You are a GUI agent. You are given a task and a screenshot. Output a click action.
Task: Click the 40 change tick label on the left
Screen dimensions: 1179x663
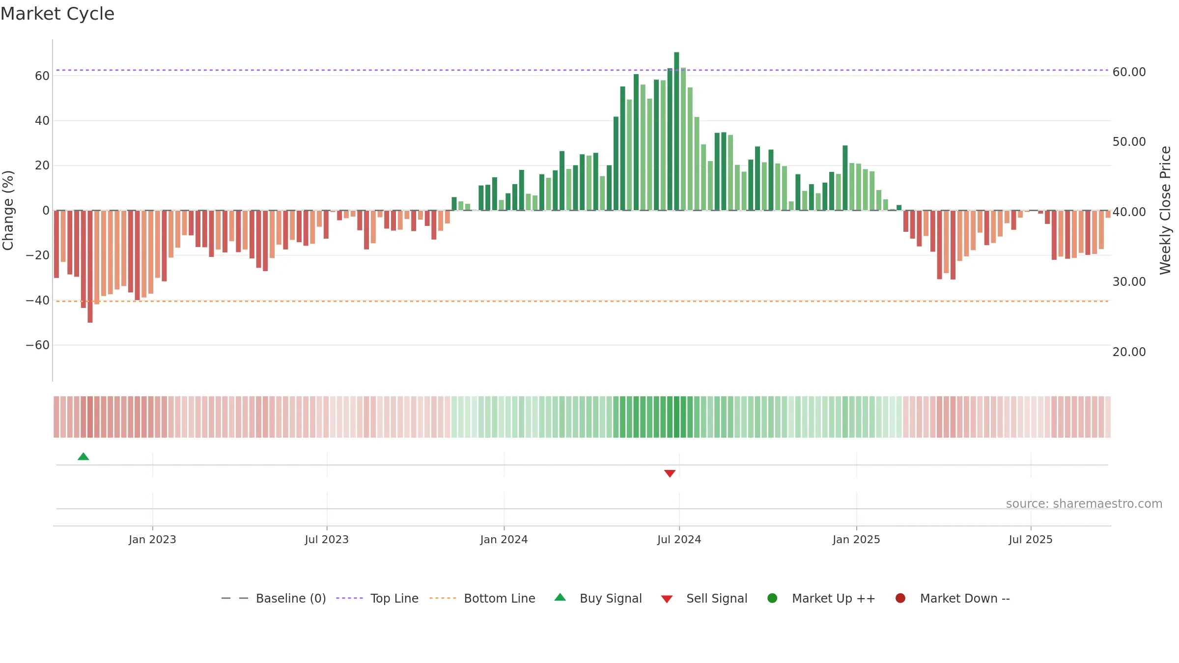coord(42,121)
